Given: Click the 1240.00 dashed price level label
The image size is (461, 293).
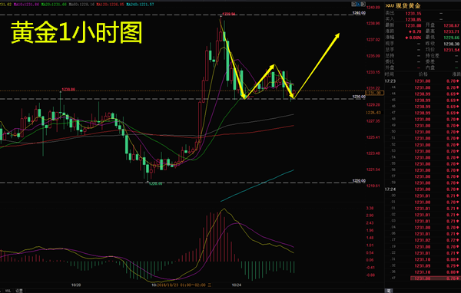Looking at the screenshot, I should pos(359,13).
